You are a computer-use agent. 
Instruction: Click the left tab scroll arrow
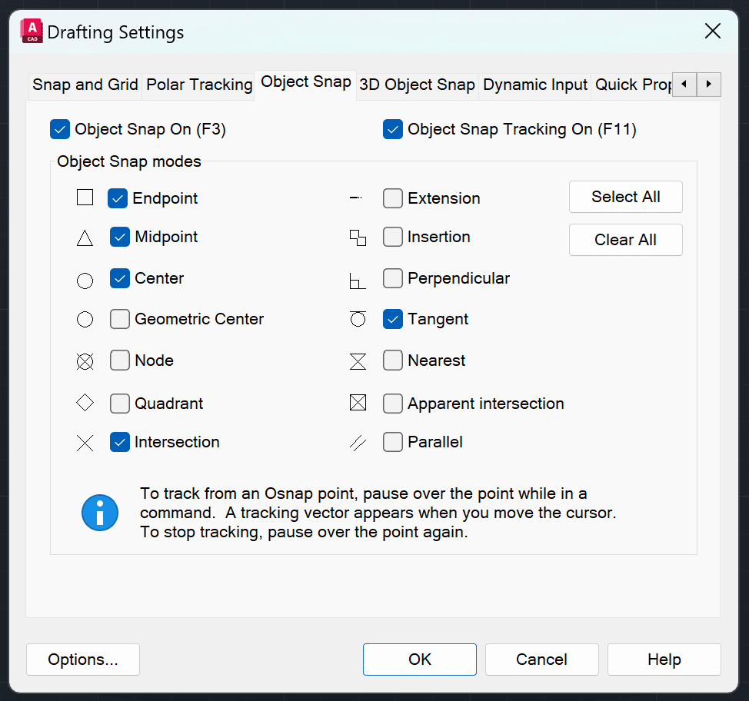click(684, 85)
